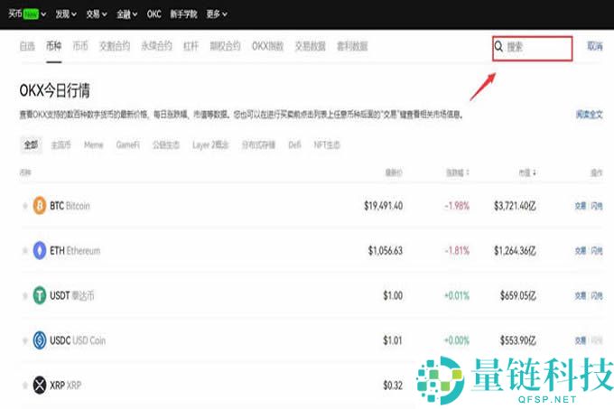Click the 搜索 search input field

tap(533, 48)
